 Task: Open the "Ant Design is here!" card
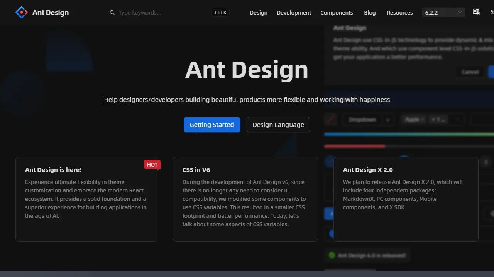[x=86, y=199]
